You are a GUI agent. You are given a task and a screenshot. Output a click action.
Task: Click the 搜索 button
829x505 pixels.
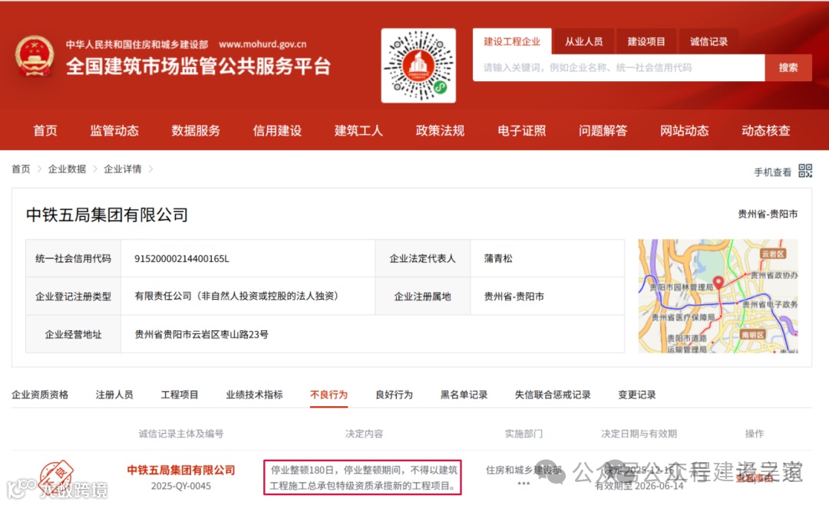pyautogui.click(x=788, y=67)
